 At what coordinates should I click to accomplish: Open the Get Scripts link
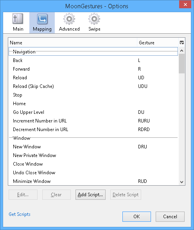[x=20, y=214]
